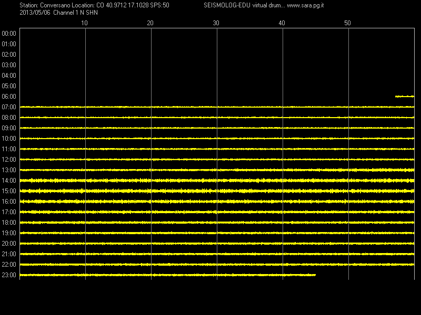Image resolution: width=421 pixels, height=315 pixels.
Task: Click the minute marker labeled 20
Action: [150, 23]
